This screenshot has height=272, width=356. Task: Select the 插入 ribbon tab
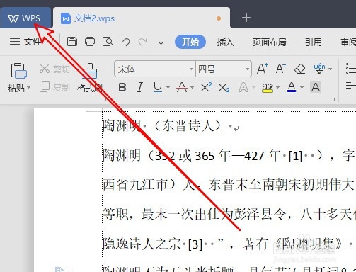(x=225, y=42)
